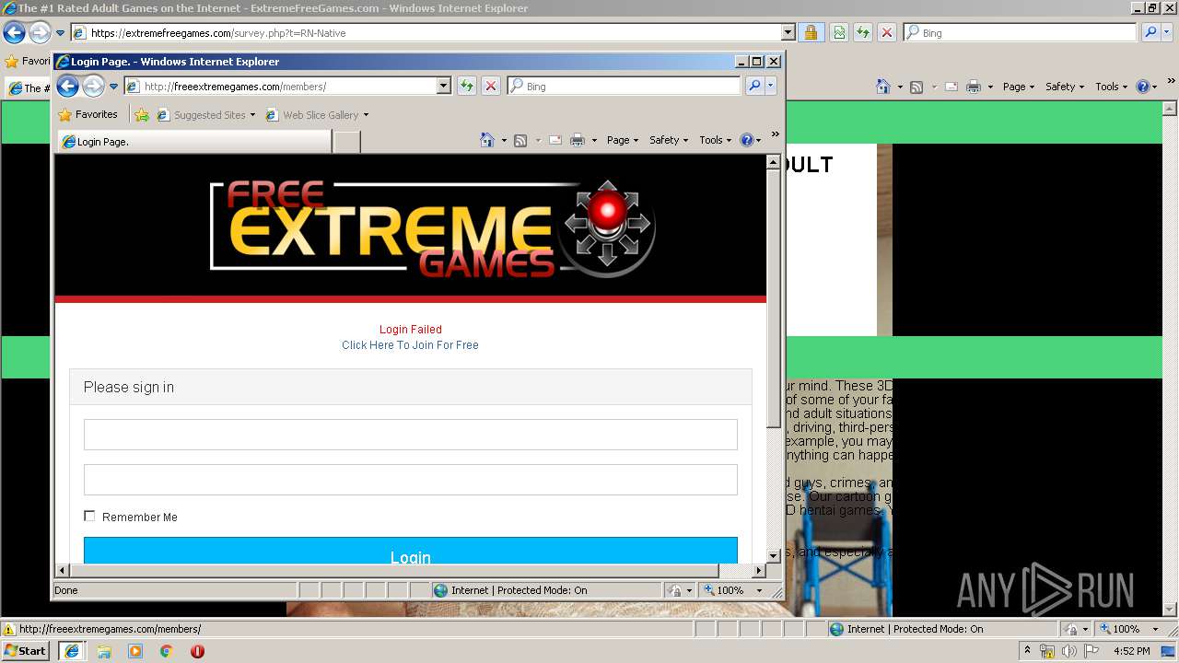1179x663 pixels.
Task: Open Safety menu in background window
Action: pyautogui.click(x=1065, y=87)
